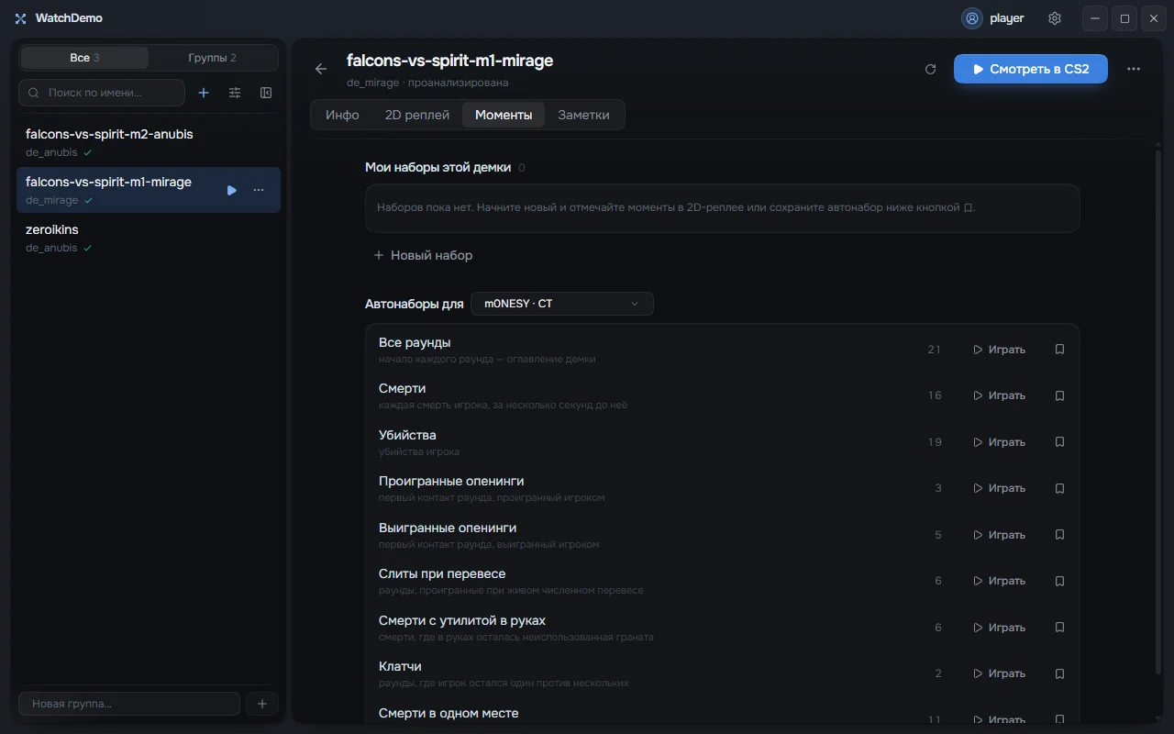Viewport: 1174px width, 734px height.
Task: Select the falcons-vs-spirit-m2-anubis demo
Action: pos(149,142)
